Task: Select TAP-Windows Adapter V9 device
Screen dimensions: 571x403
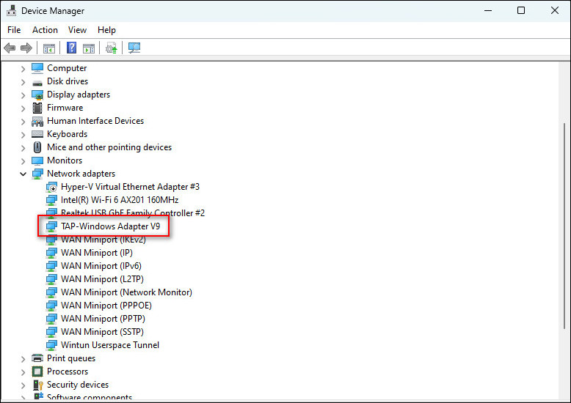Action: point(110,226)
